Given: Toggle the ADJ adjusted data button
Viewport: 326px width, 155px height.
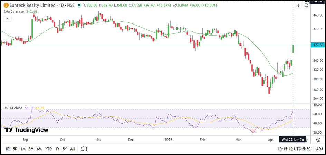Looking at the screenshot, I should coord(319,149).
